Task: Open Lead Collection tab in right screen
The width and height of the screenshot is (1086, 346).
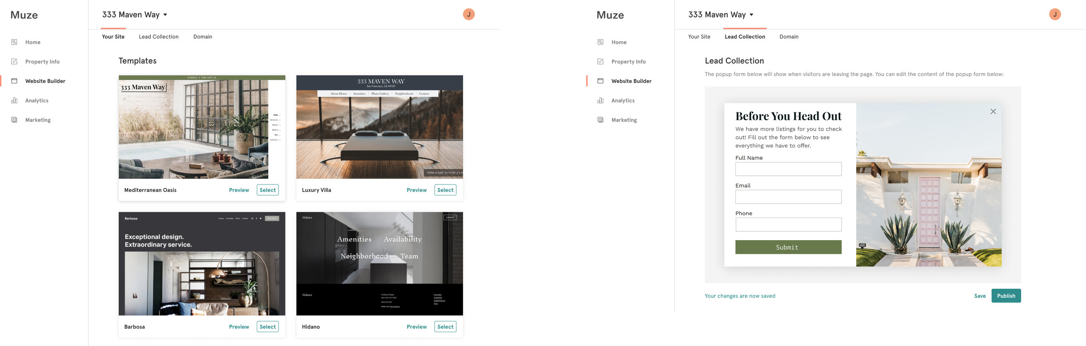Action: coord(745,37)
